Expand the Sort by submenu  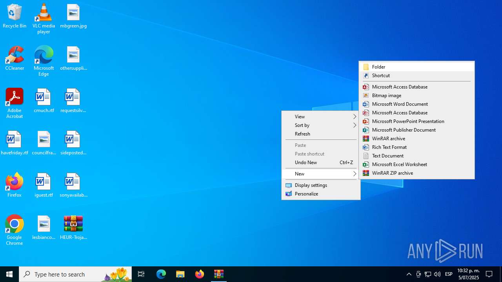pos(321,125)
